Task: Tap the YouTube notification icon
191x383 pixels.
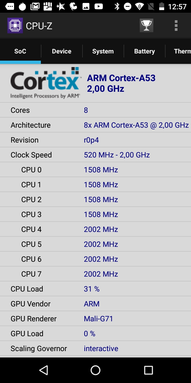Action: 98,6
